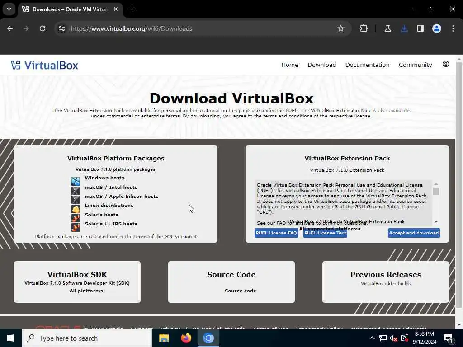The height and width of the screenshot is (347, 463).
Task: Click the page scrollbar down arrow
Action: tap(459, 325)
